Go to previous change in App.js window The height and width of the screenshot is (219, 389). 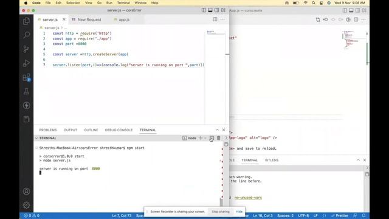click(326, 19)
